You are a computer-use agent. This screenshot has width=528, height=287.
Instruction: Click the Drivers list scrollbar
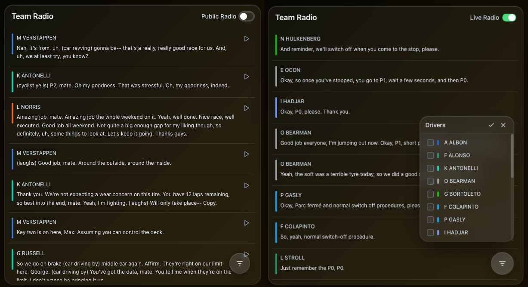pyautogui.click(x=512, y=156)
